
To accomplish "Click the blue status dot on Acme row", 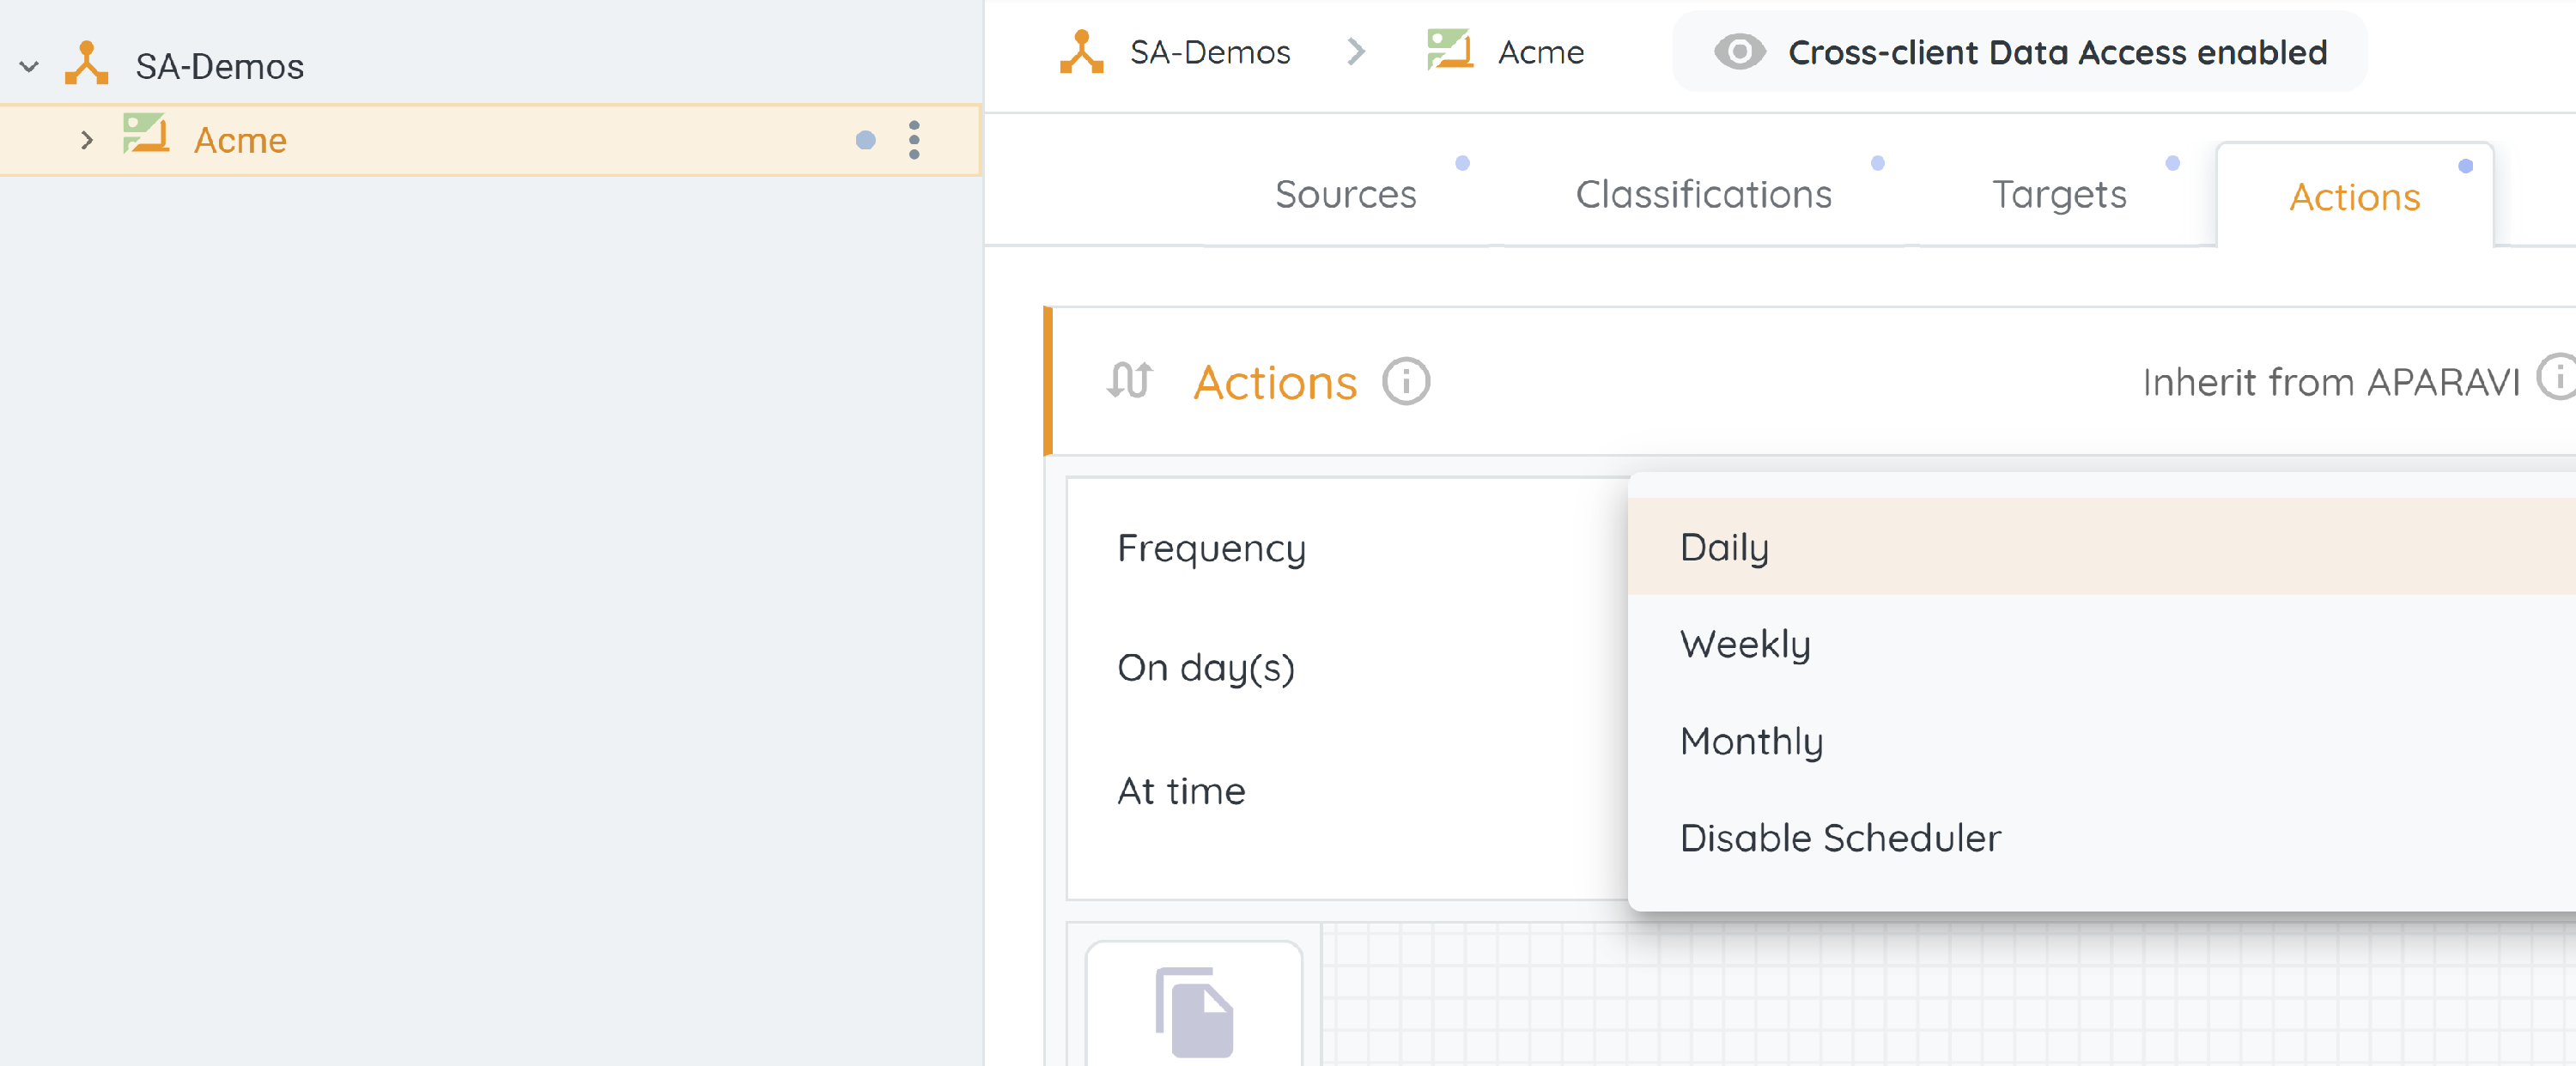I will pos(865,141).
